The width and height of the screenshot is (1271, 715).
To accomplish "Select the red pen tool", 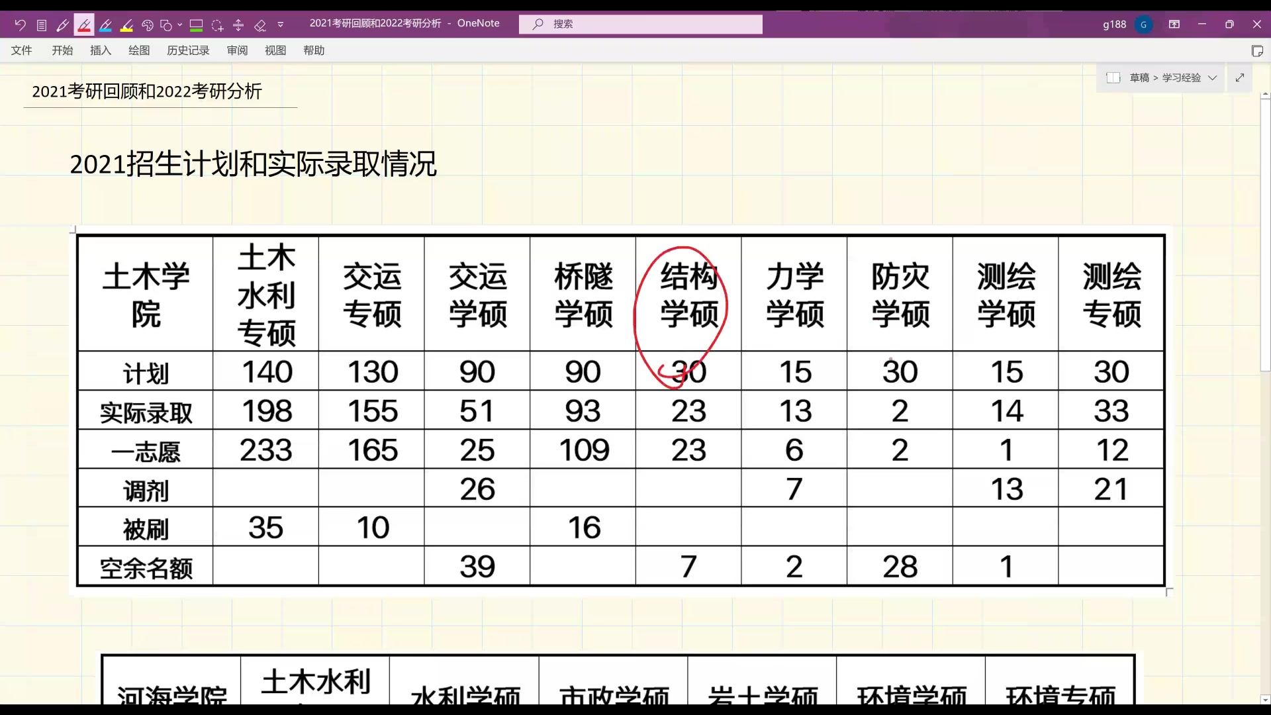I will pos(84,24).
